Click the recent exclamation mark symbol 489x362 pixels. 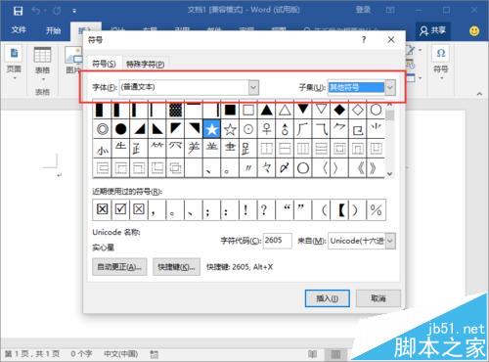coord(245,209)
